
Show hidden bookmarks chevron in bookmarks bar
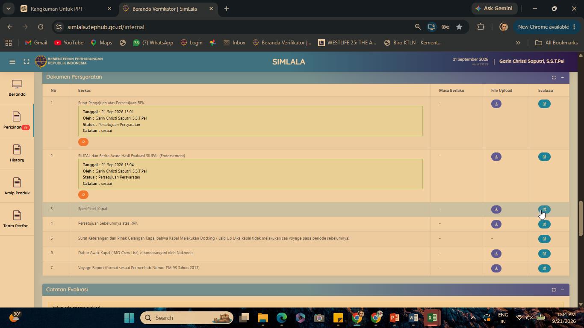(x=518, y=43)
